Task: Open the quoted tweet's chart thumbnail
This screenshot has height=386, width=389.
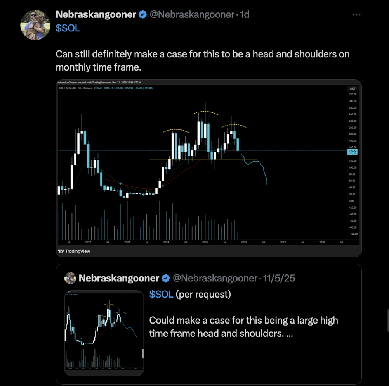Action: click(104, 333)
